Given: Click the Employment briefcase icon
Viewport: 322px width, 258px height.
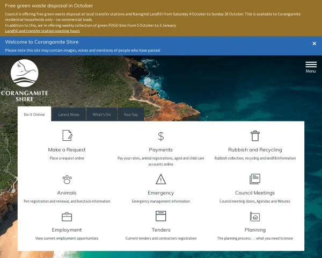Looking at the screenshot, I should click(x=67, y=217).
